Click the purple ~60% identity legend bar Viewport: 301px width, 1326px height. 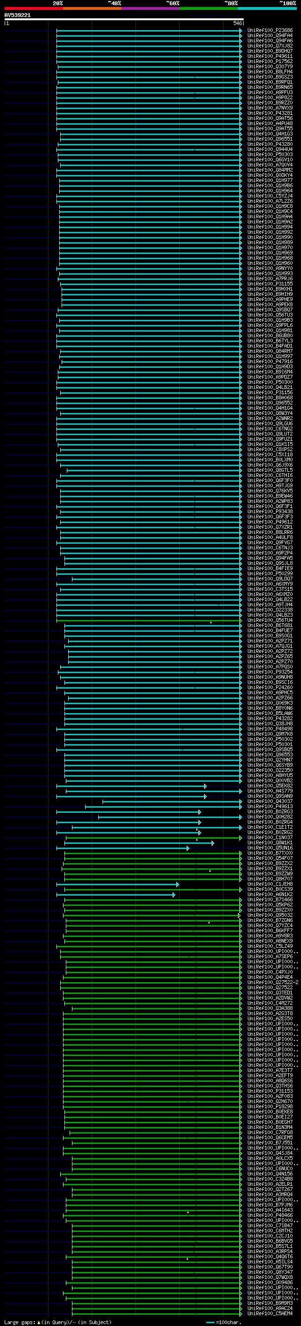(151, 8)
